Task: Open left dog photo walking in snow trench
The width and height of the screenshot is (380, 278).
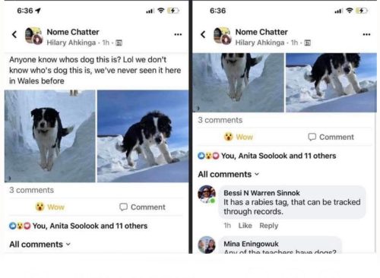Action: tap(50, 136)
